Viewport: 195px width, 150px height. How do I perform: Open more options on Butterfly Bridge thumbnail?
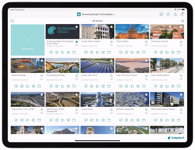(x=42, y=61)
